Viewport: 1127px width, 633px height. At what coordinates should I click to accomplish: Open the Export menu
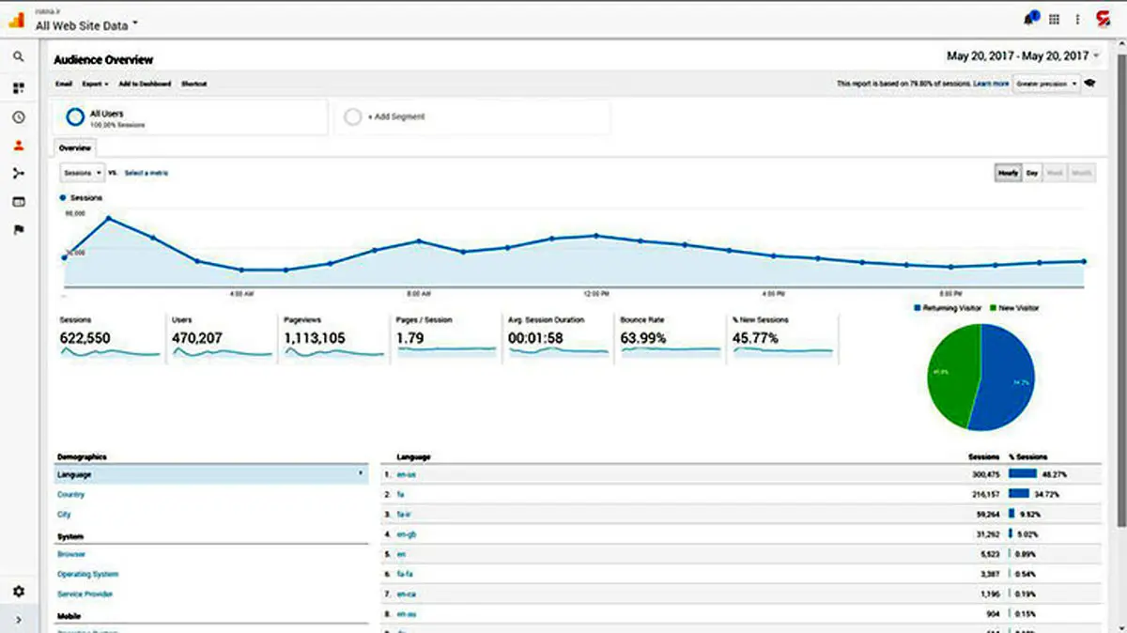(x=95, y=84)
